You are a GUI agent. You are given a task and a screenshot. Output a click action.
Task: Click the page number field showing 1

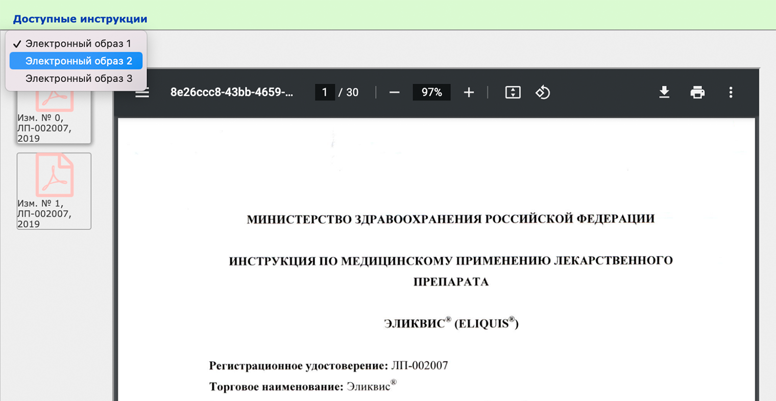(x=325, y=92)
